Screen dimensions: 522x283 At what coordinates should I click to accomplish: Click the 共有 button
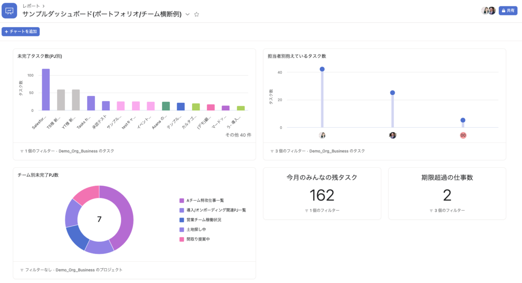(508, 10)
